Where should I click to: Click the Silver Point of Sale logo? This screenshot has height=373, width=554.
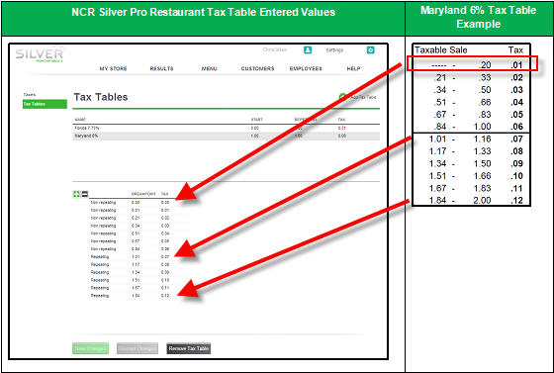40,54
